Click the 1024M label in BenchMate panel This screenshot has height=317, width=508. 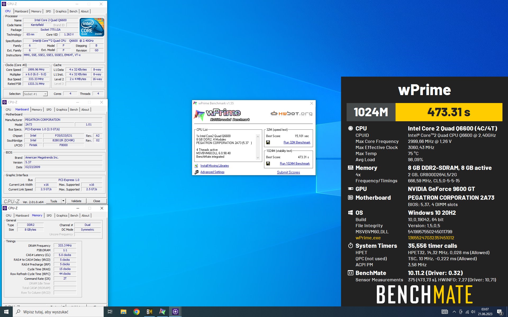(371, 112)
